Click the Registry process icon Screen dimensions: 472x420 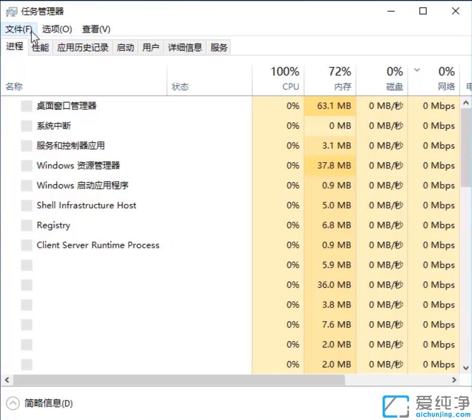[26, 225]
